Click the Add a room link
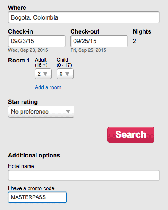Screen dimensions: 168x210 coord(48,87)
